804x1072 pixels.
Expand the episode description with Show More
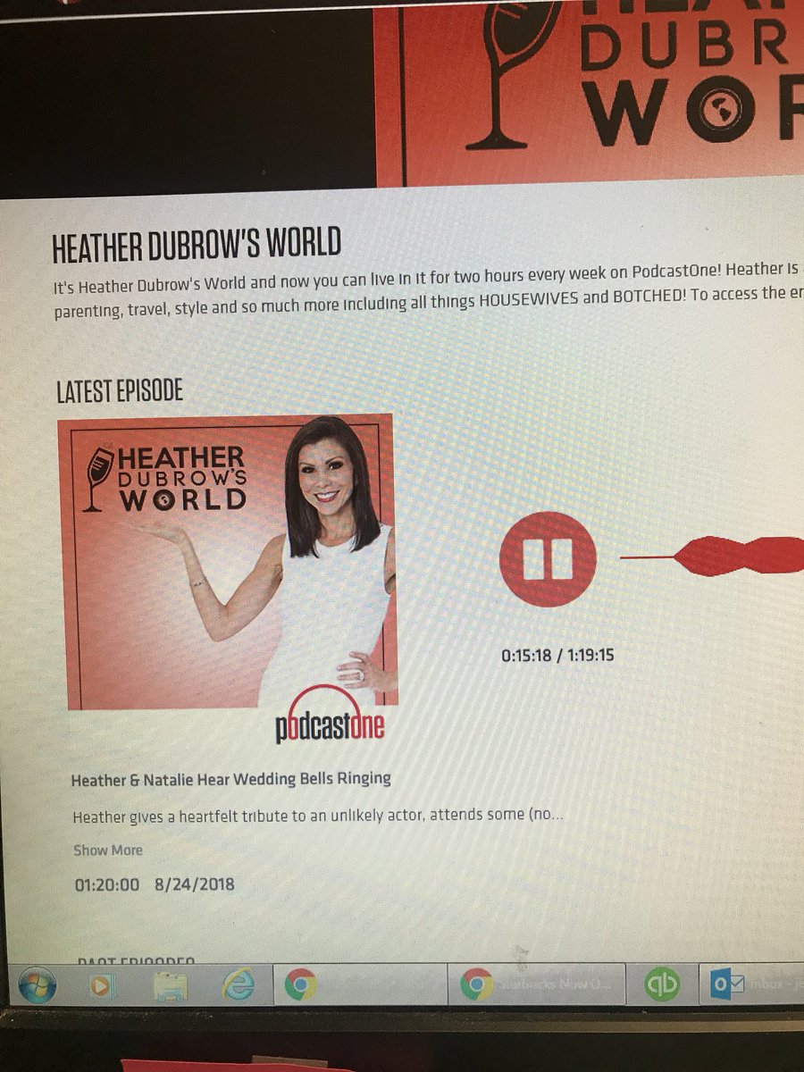pyautogui.click(x=107, y=850)
